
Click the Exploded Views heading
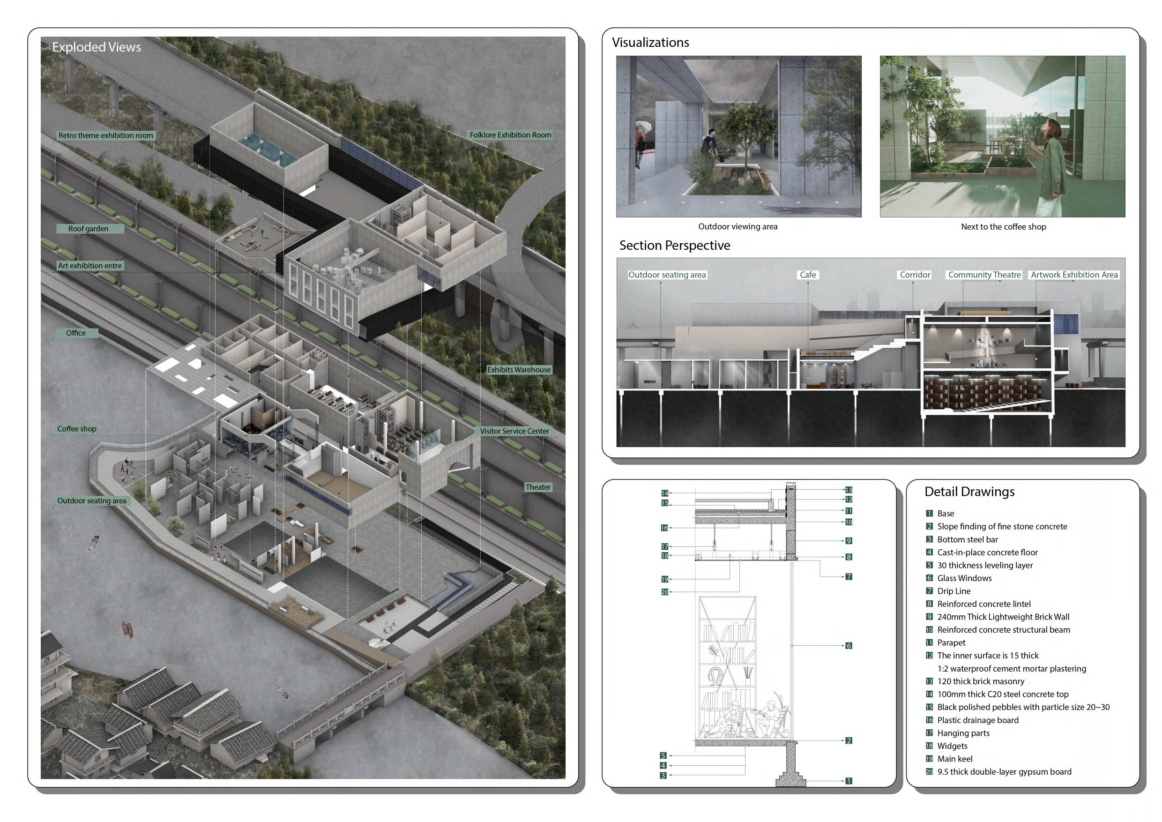click(x=97, y=47)
